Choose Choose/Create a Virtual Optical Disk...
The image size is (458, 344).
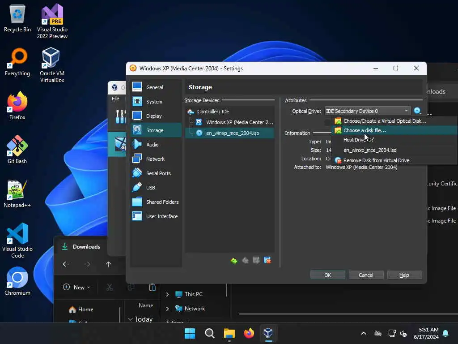click(395, 121)
